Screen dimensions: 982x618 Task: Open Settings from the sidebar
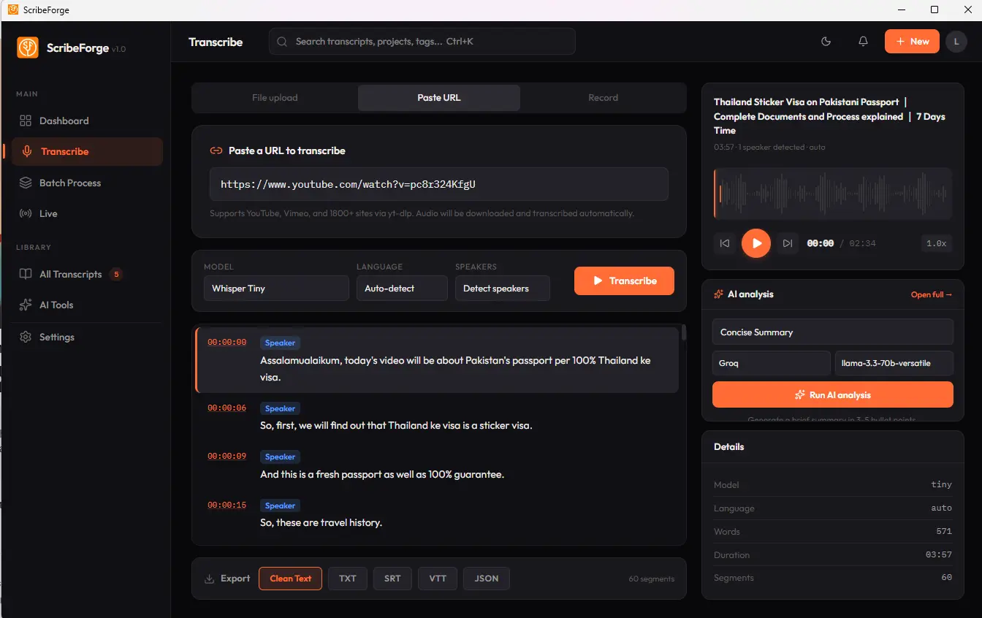pyautogui.click(x=57, y=337)
